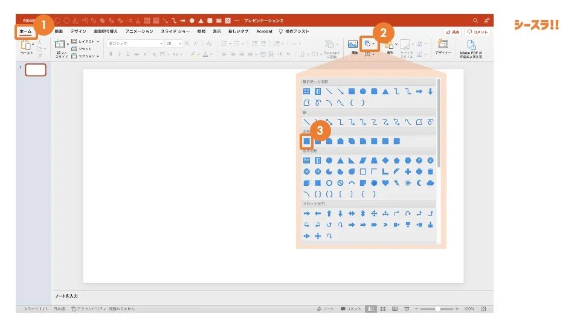Viewport: 580px width, 326px height.
Task: Adjust the zoom slider handle
Action: [437, 309]
